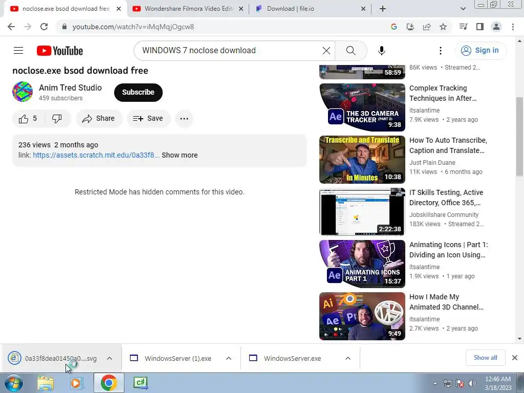This screenshot has width=524, height=393.
Task: Clear the YouTube search text
Action: point(326,51)
